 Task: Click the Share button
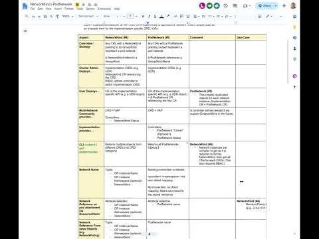(265, 6)
